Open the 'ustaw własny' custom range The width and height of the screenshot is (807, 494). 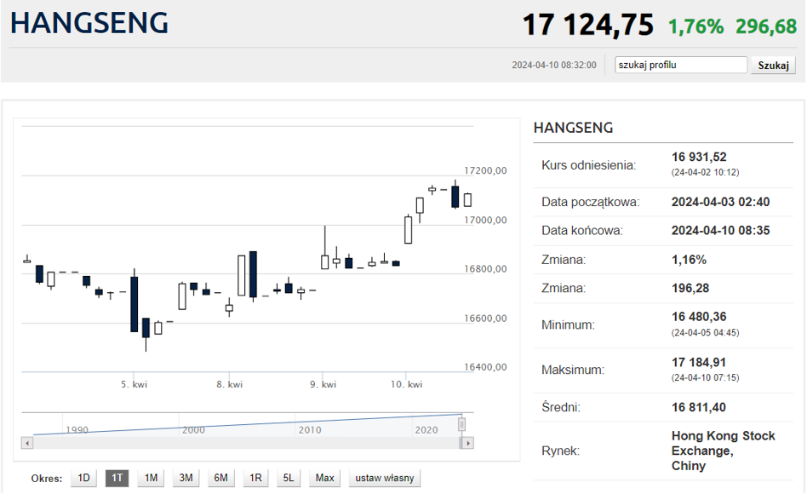coord(385,478)
